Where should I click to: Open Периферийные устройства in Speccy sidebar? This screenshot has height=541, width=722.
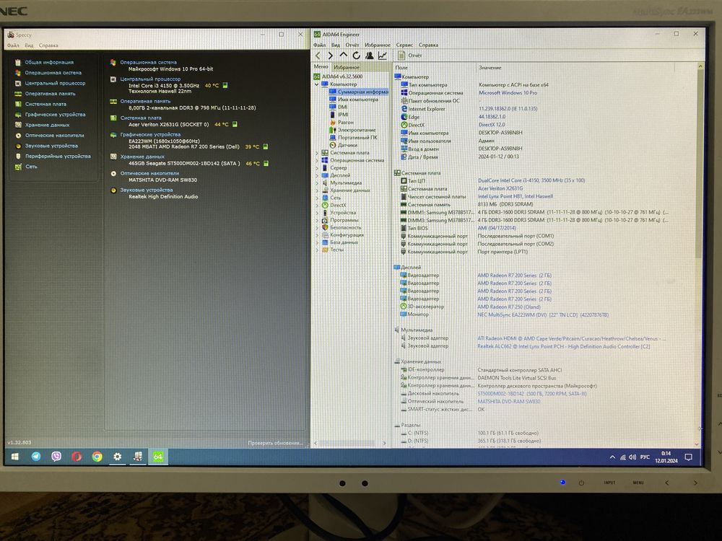53,157
